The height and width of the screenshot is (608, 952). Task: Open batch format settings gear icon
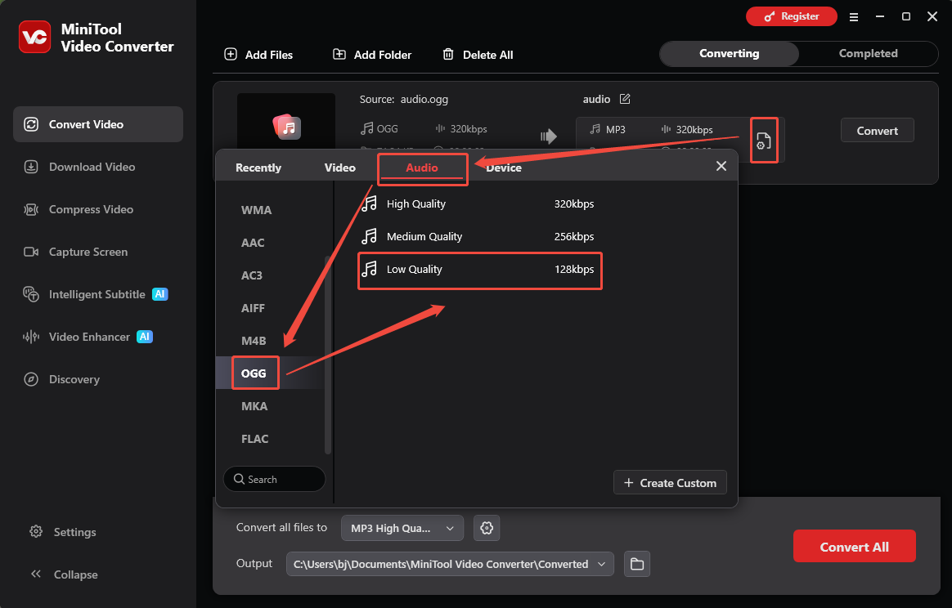(487, 529)
